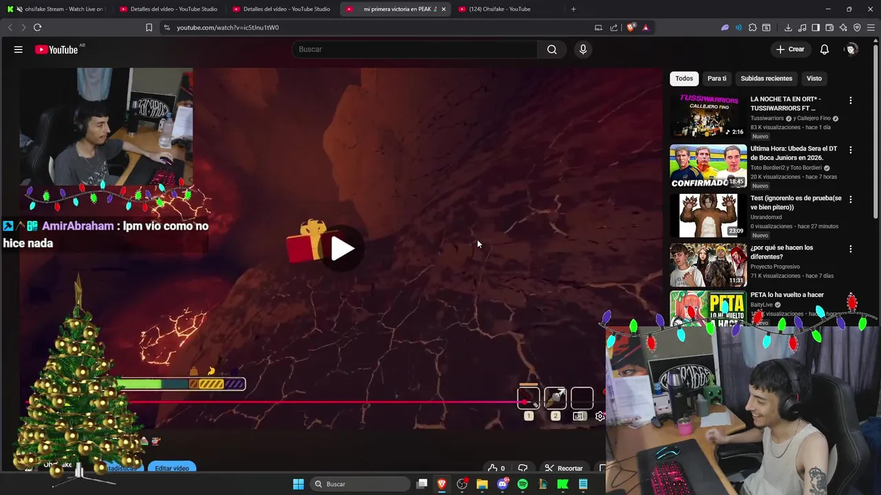Screen dimensions: 881x495
Task: Toggle subtitles in the video player
Action: point(579,417)
